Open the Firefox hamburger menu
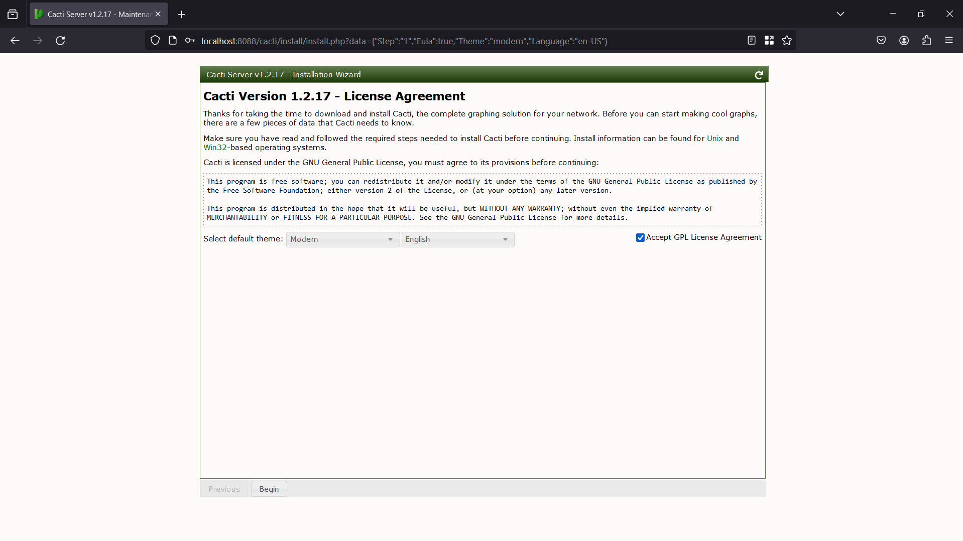Screen dimensions: 963x541 point(949,41)
